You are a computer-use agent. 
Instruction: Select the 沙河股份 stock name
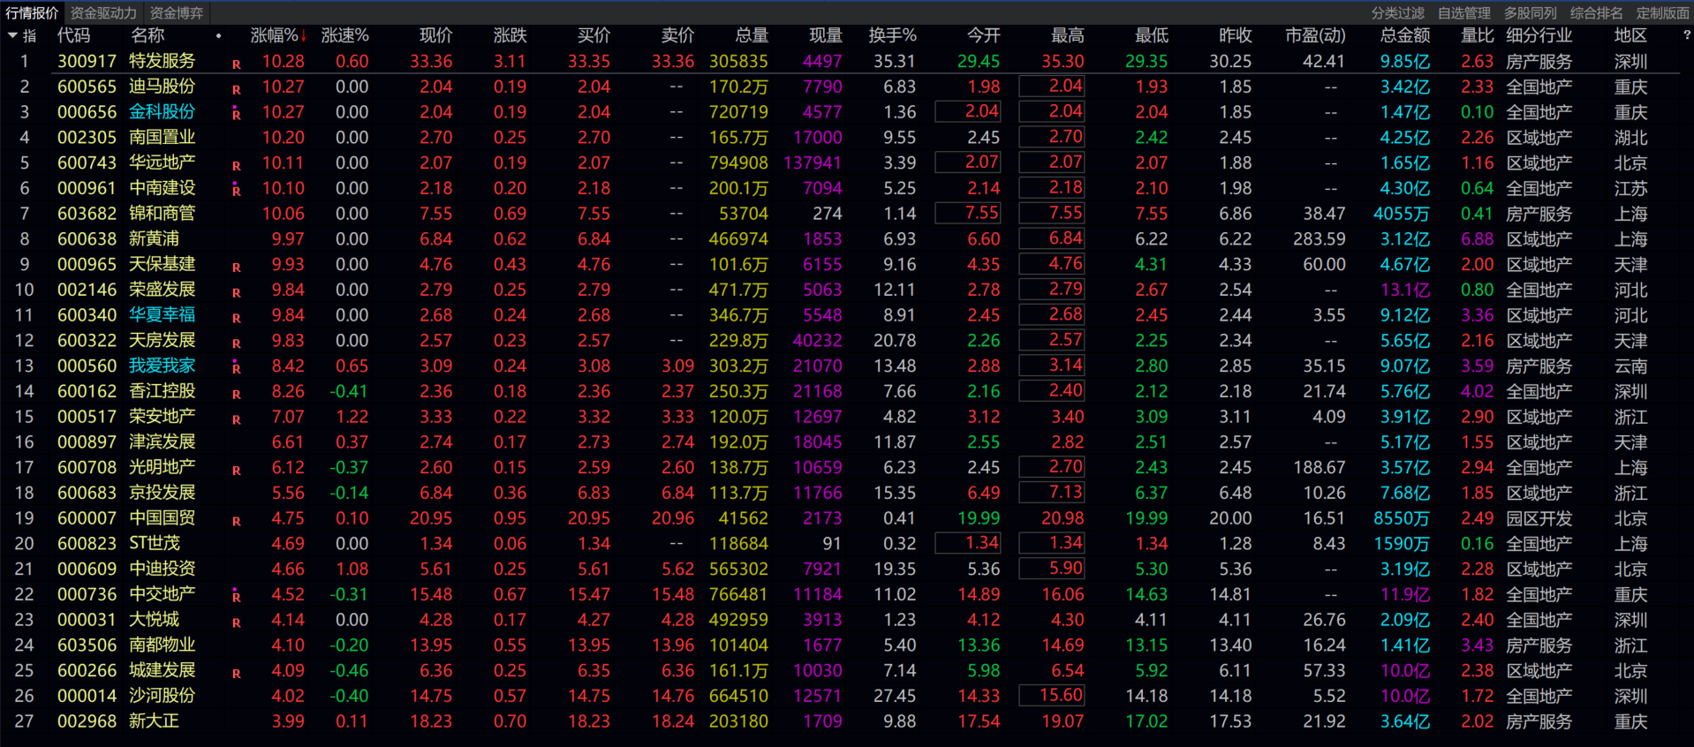(163, 696)
